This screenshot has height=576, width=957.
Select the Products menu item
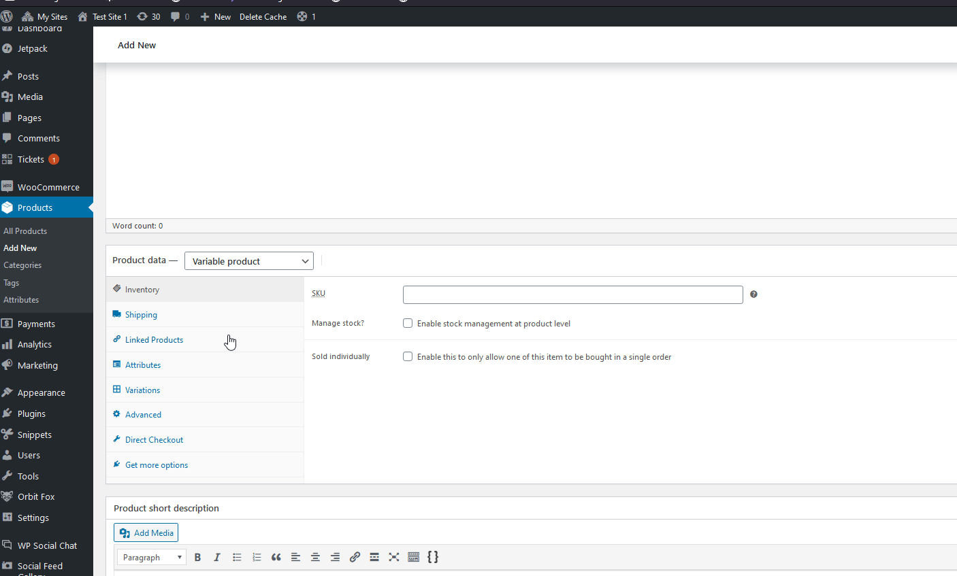tap(46, 207)
